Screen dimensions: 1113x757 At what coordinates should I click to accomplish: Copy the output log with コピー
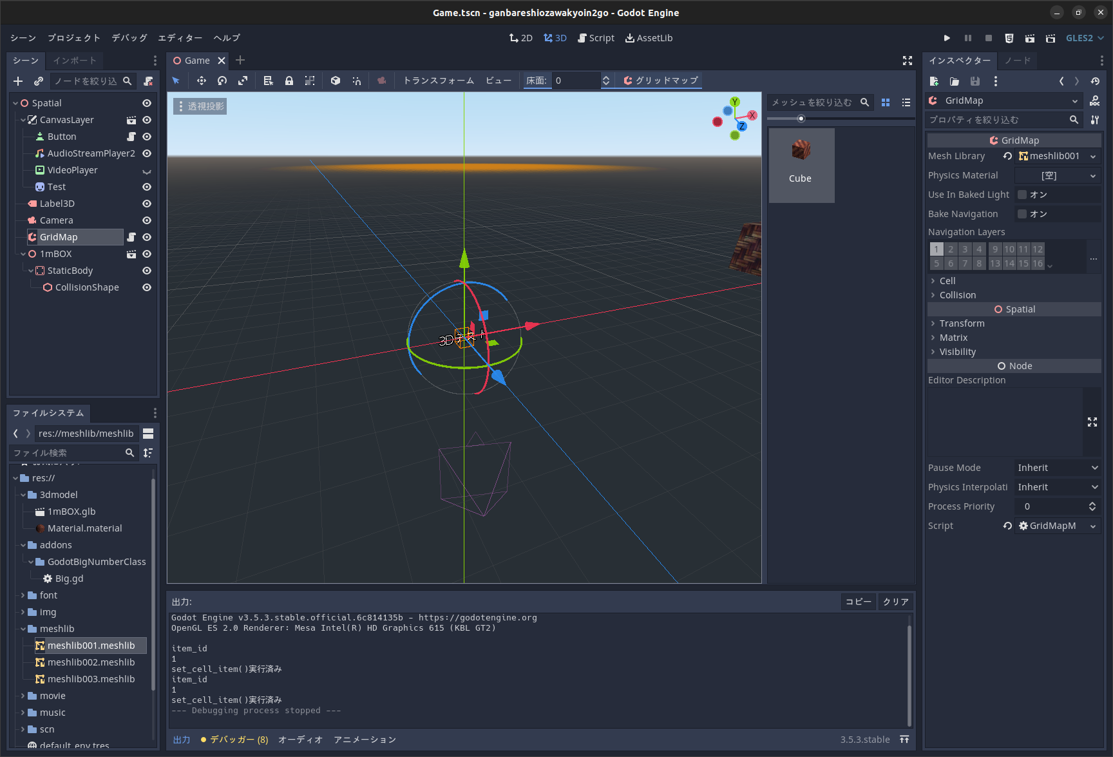(x=858, y=601)
